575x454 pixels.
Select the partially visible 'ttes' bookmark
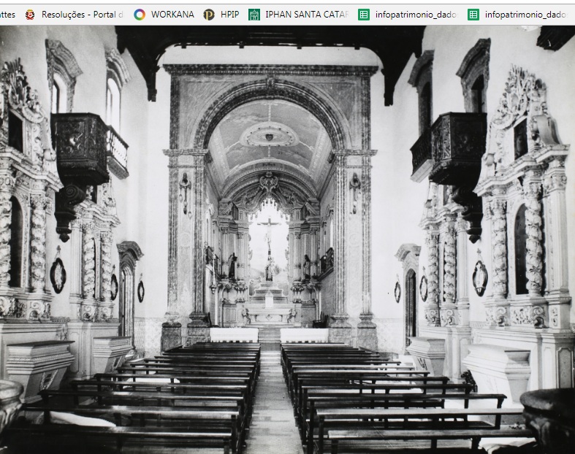click(x=8, y=14)
